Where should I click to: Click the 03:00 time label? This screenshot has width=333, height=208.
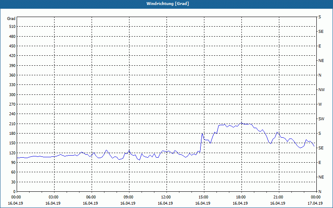(55, 197)
